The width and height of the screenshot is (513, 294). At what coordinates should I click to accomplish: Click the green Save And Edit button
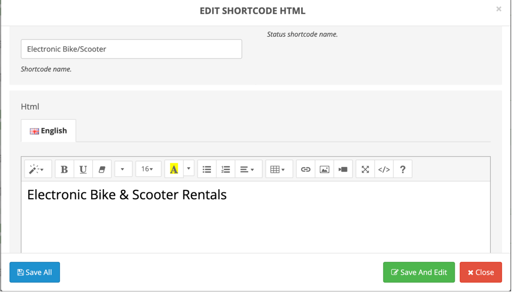click(419, 273)
